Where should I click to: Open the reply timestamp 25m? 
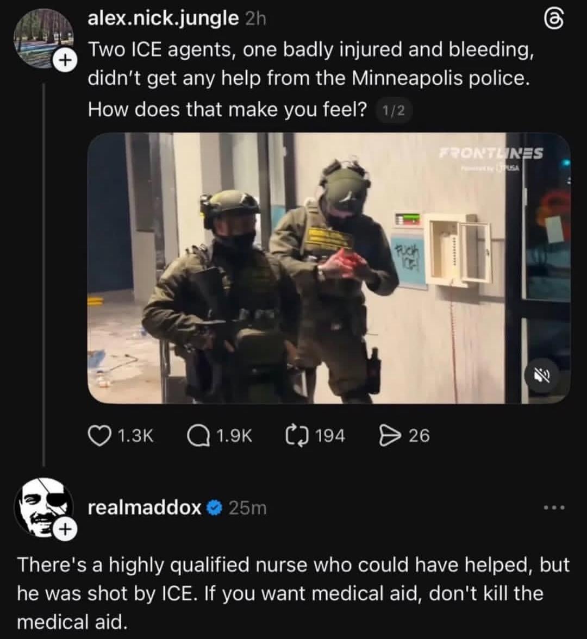pos(248,508)
